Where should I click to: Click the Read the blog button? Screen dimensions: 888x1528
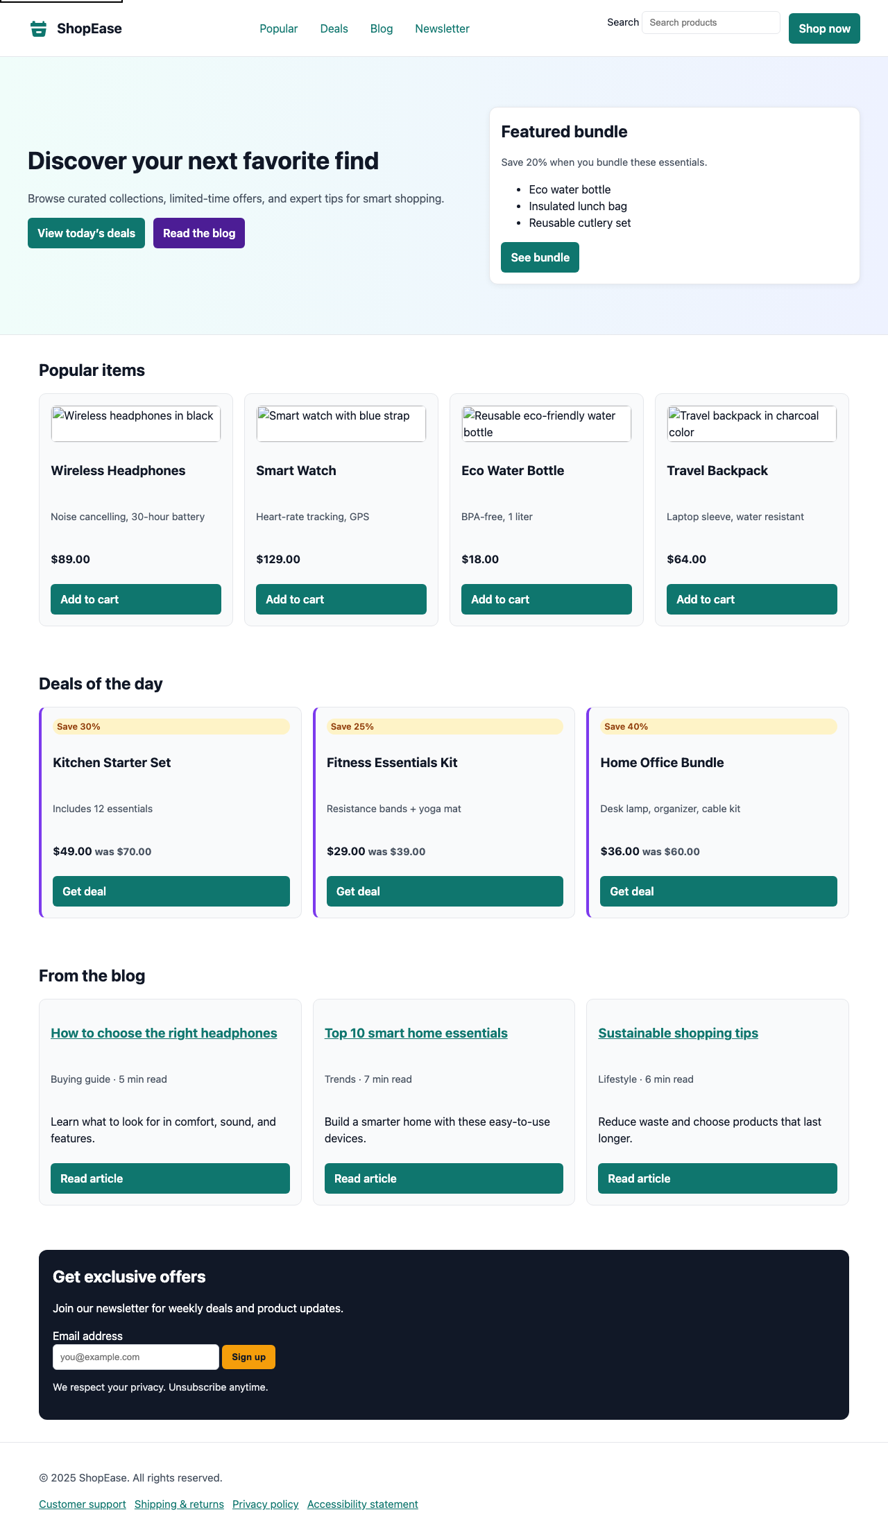tap(198, 233)
